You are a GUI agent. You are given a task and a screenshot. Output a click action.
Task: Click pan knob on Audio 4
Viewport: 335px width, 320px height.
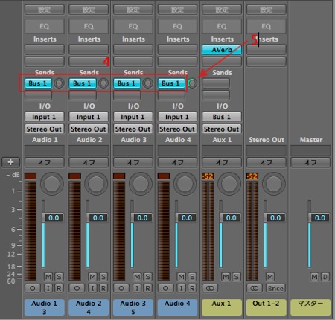click(x=185, y=184)
